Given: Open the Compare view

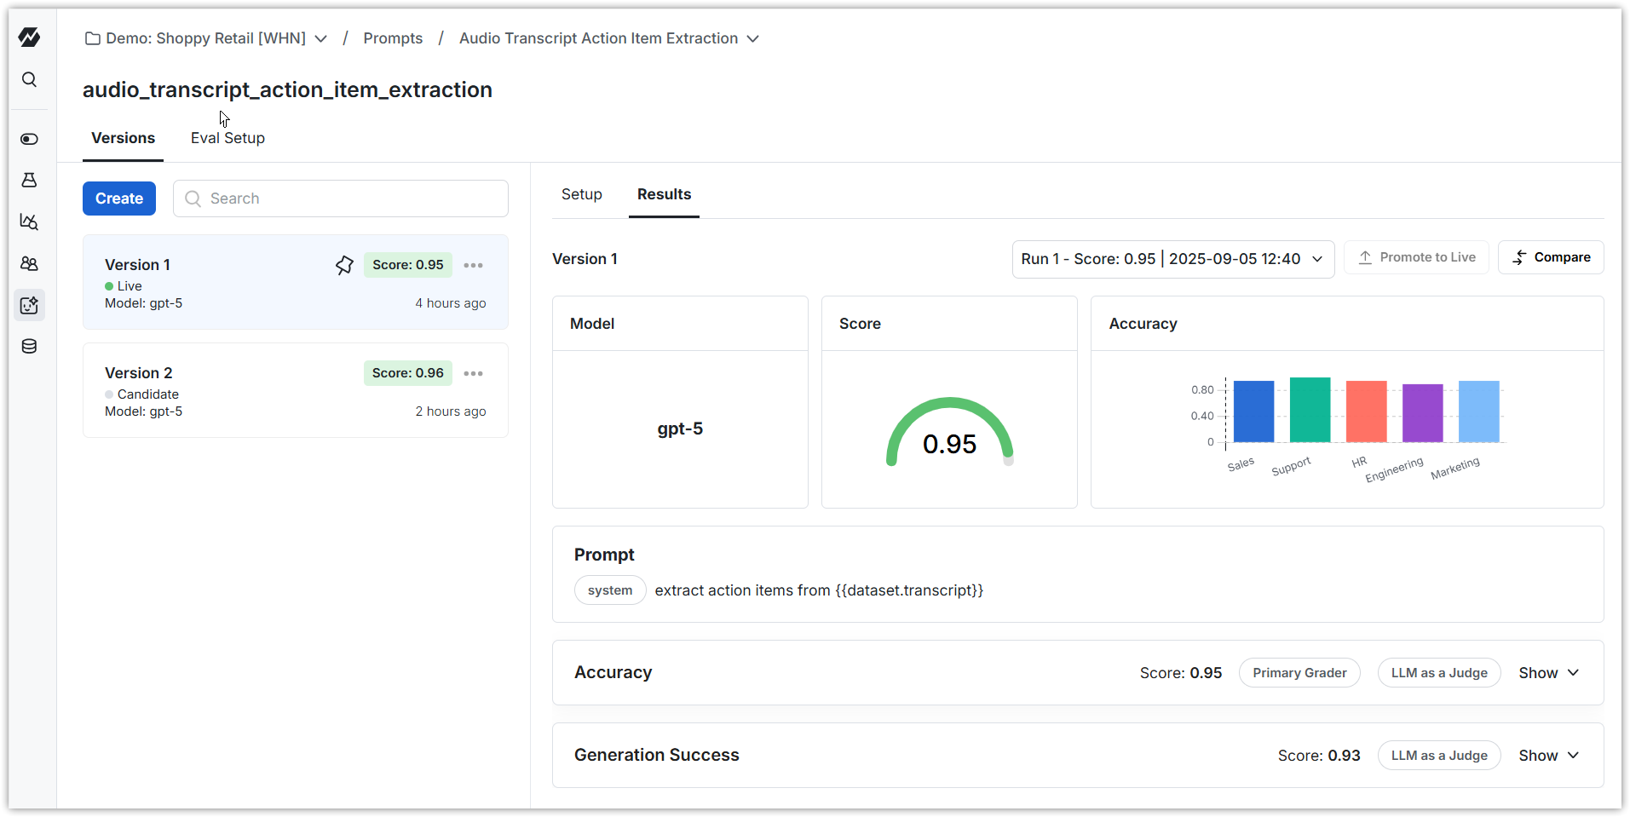Looking at the screenshot, I should 1551,256.
